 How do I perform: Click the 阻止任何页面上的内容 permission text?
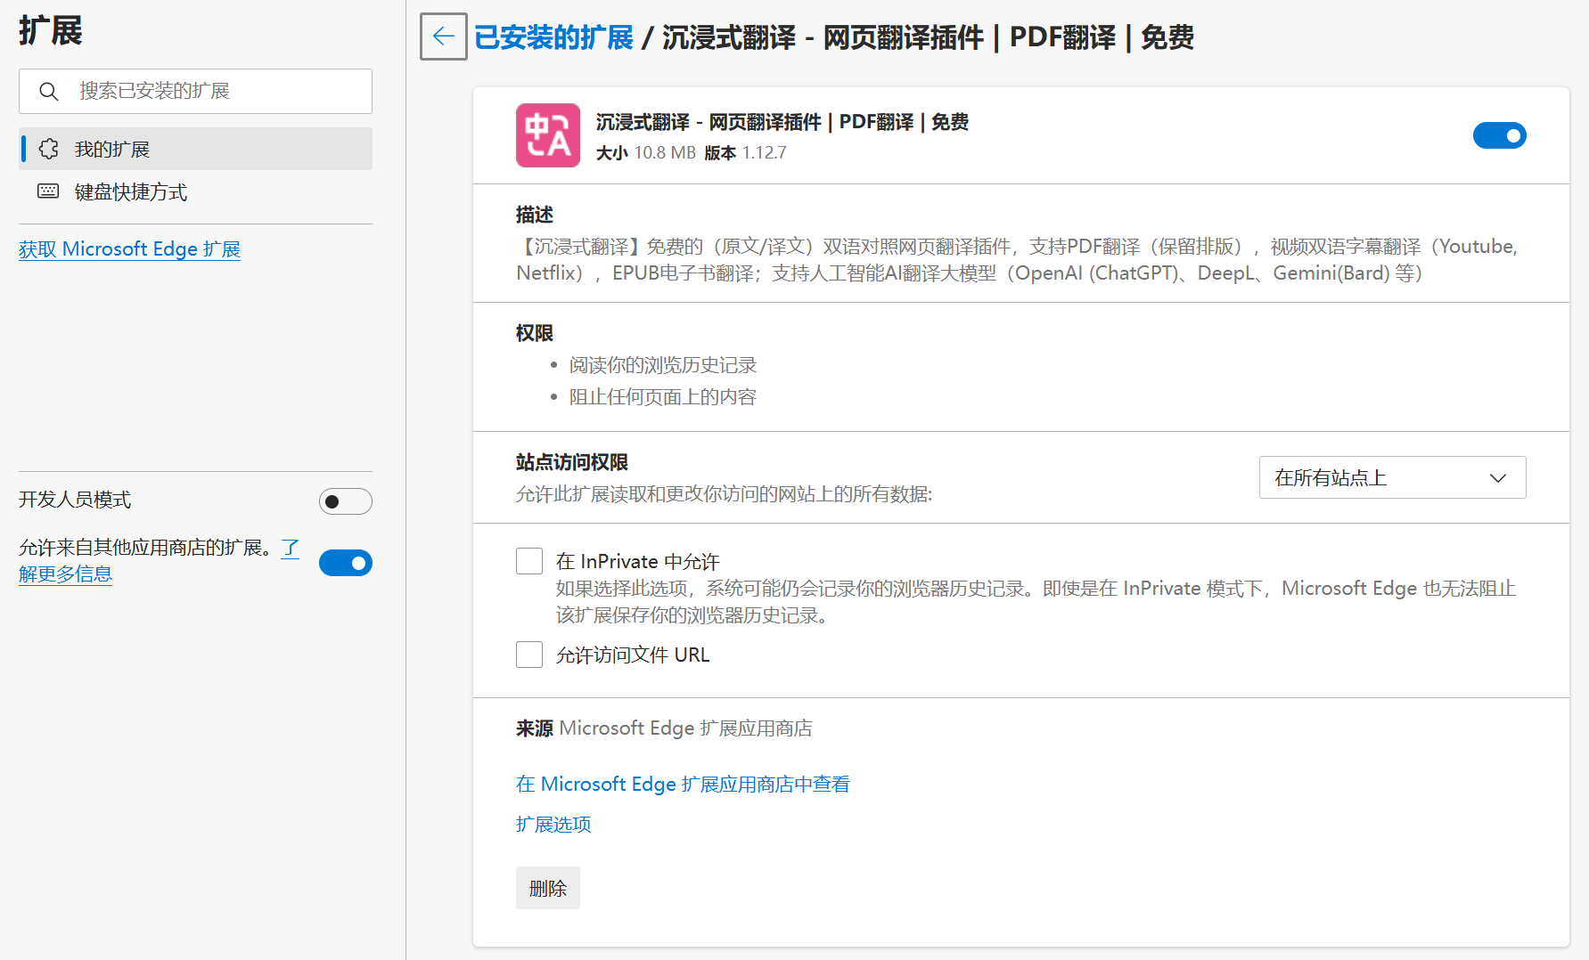click(x=663, y=397)
